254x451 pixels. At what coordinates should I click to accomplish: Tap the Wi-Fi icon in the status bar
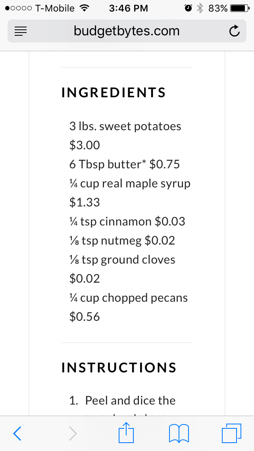tap(85, 7)
